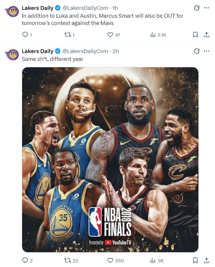215x267 pixels.
Task: Reply to the "Same sh*t, different year" tweet
Action: tap(25, 261)
